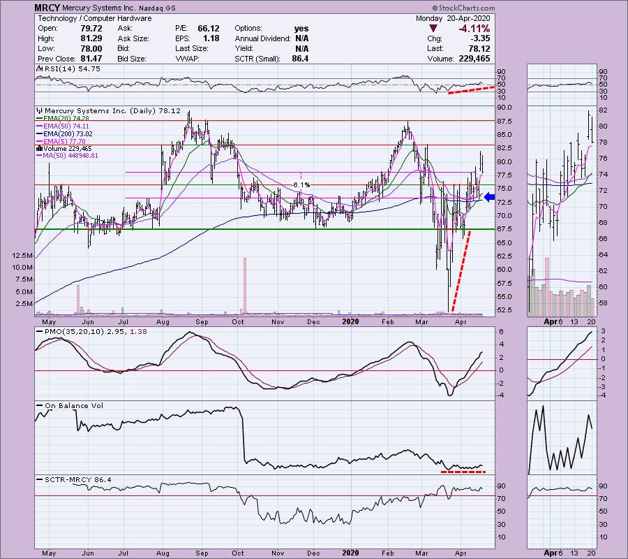
Task: Click the SCTR (Small) value 86.4 in header
Action: pyautogui.click(x=300, y=59)
